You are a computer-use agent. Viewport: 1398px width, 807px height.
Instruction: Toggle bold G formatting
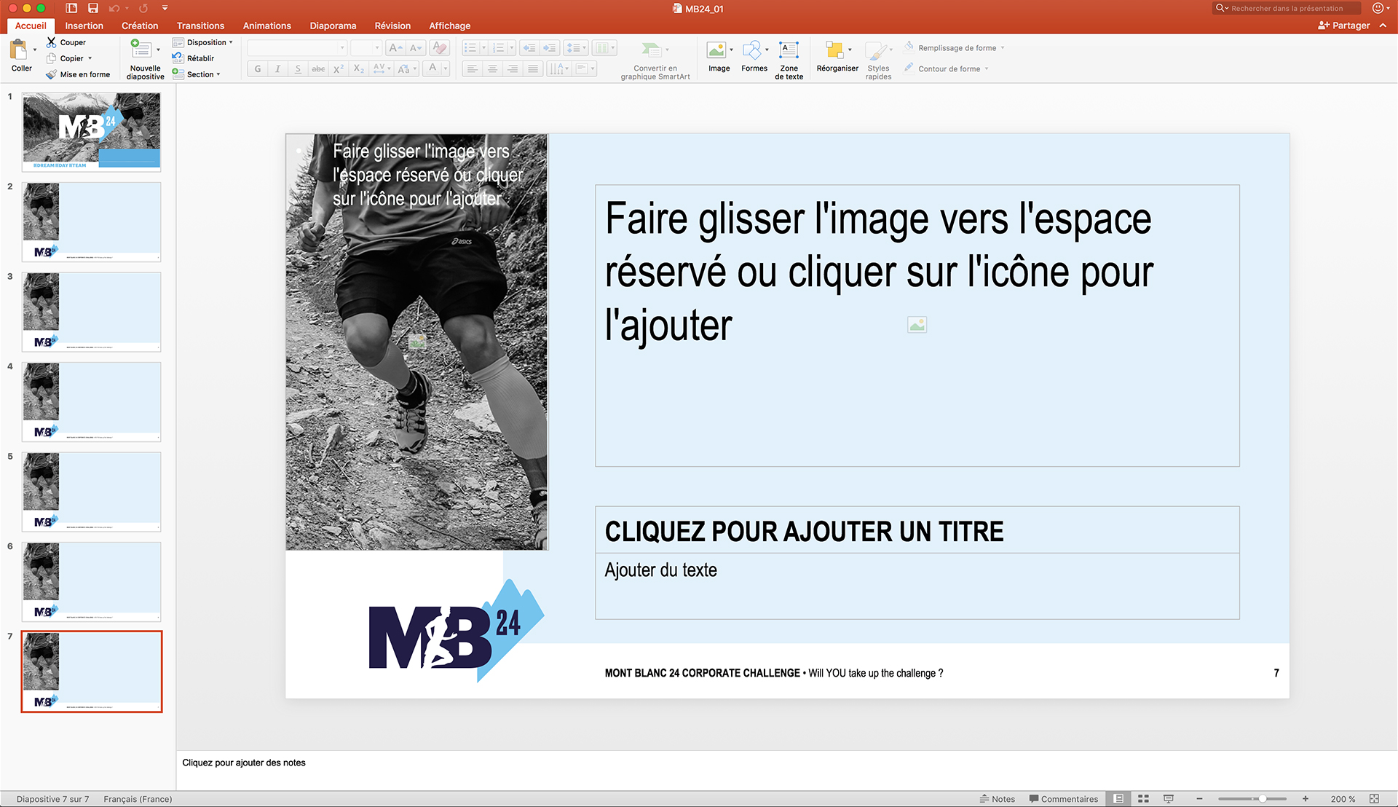click(258, 68)
